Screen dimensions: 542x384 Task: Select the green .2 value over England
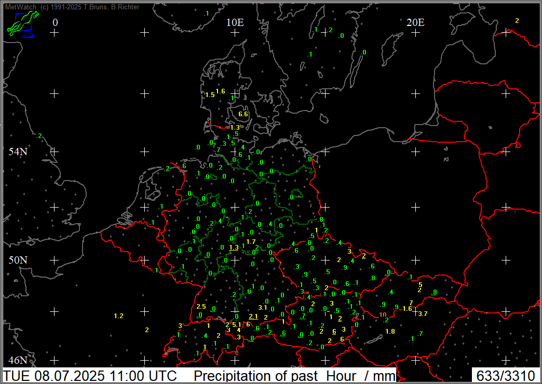[x=39, y=136]
